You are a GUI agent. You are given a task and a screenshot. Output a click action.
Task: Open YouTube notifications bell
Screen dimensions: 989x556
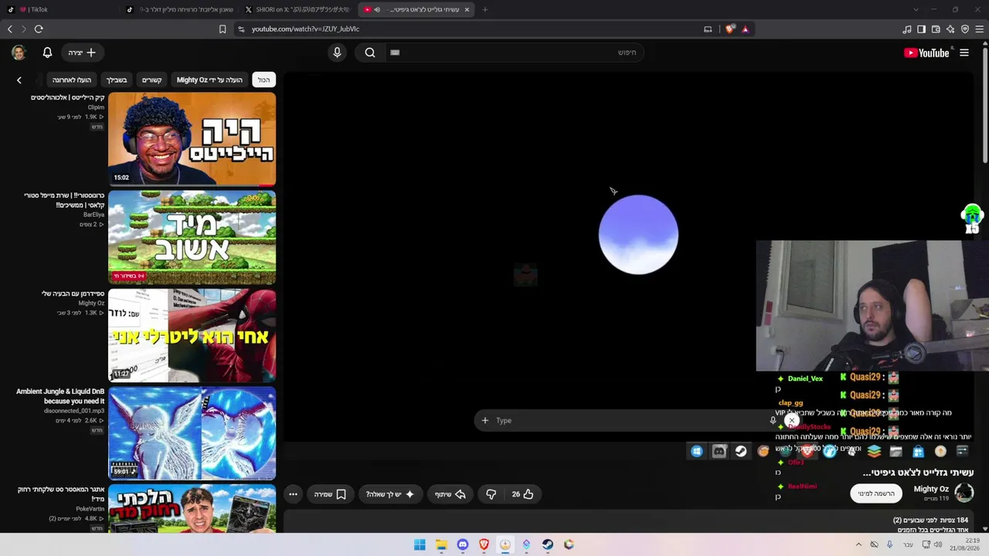(47, 53)
